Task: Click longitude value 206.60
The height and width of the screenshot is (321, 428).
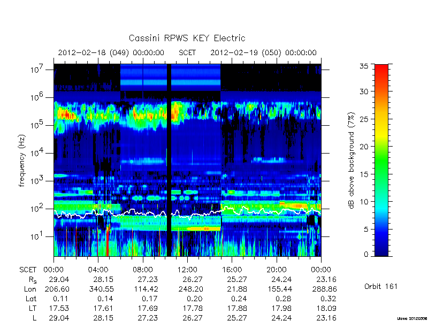Action: (x=57, y=289)
